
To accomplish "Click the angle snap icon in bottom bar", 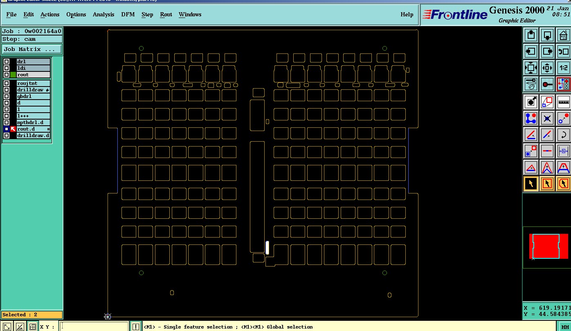I will point(19,327).
